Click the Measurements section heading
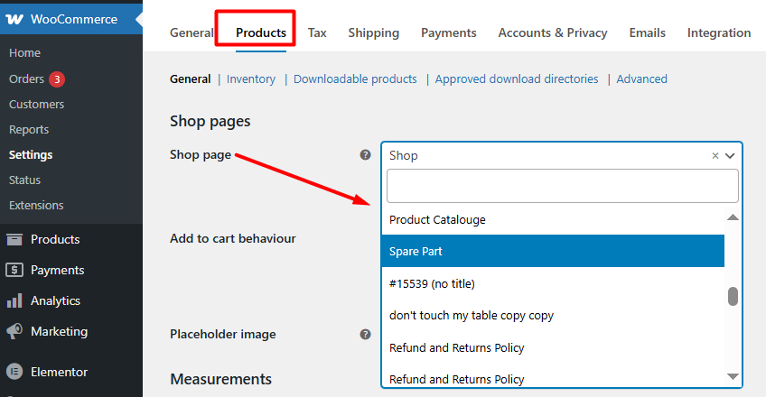This screenshot has width=766, height=397. point(220,379)
